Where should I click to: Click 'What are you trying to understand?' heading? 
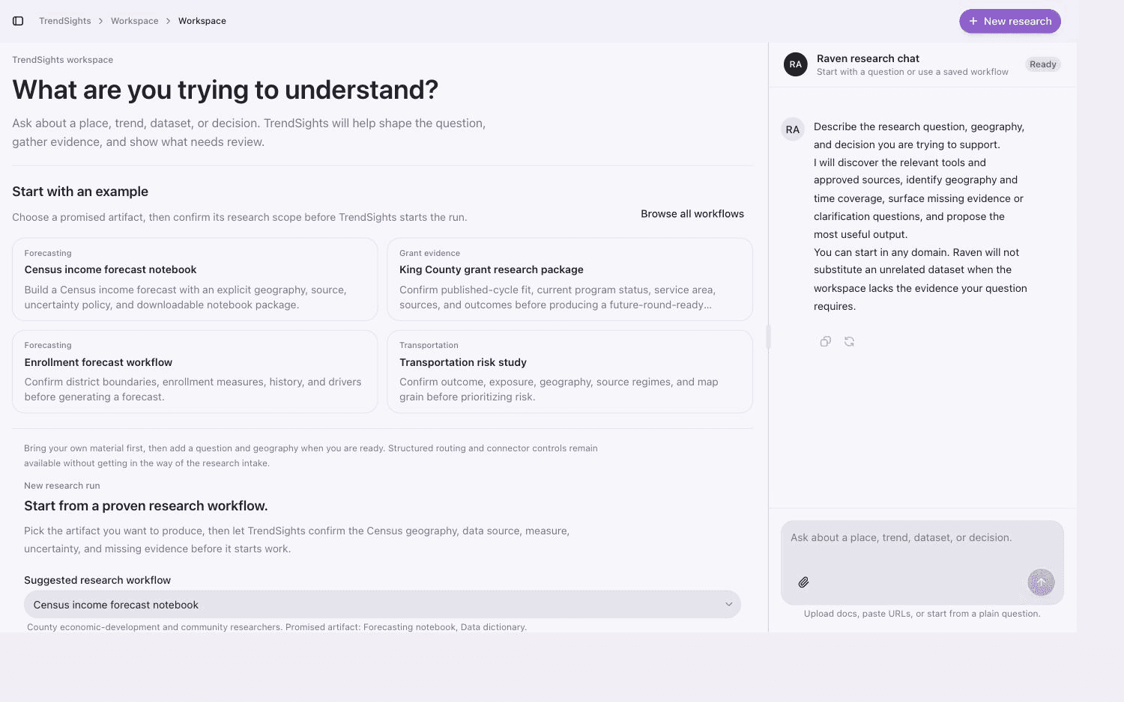[226, 90]
